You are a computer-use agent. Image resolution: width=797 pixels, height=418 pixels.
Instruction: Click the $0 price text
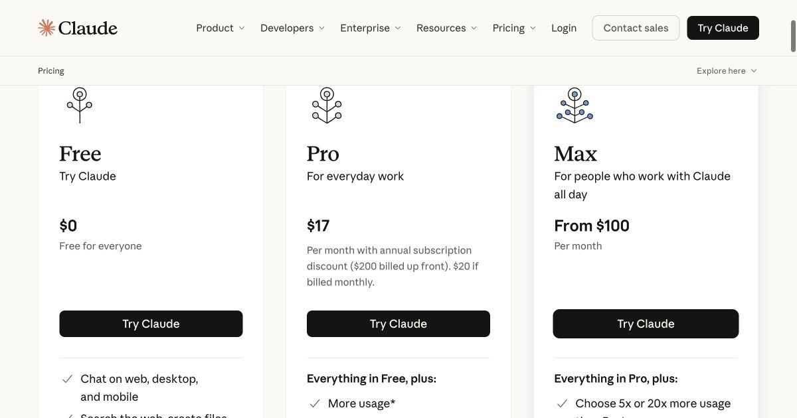pos(68,226)
